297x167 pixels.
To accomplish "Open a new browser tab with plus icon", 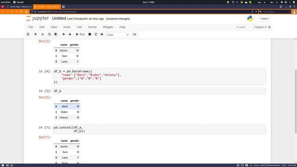I will tap(63, 6).
